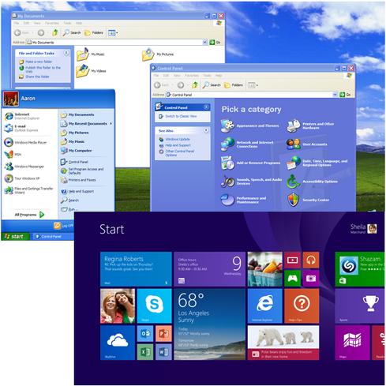Click Log Off button in Start menu

(63, 226)
